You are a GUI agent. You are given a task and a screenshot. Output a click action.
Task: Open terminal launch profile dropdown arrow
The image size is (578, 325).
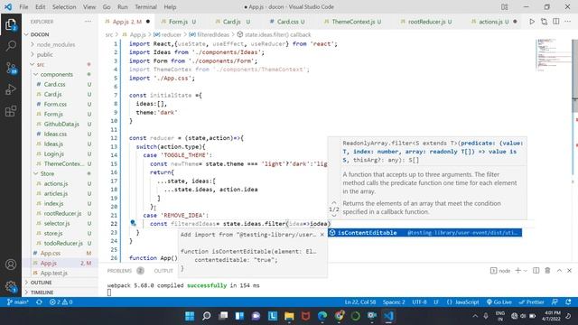pyautogui.click(x=526, y=271)
